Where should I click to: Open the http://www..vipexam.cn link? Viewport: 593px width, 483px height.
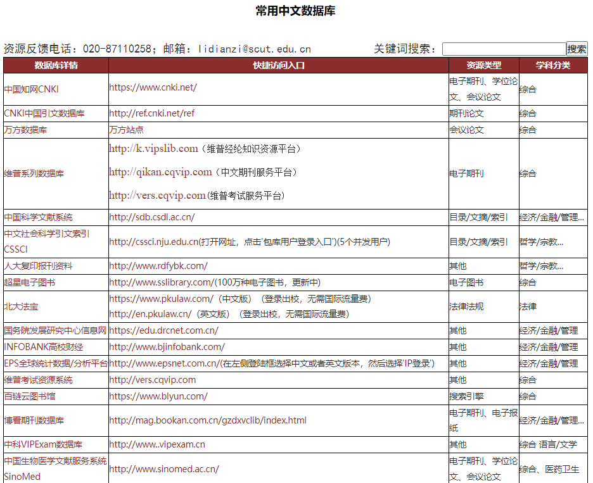[x=157, y=445]
